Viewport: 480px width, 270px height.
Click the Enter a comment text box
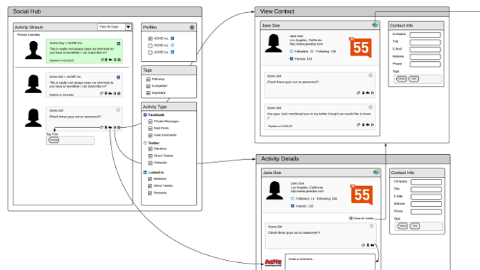(330, 261)
